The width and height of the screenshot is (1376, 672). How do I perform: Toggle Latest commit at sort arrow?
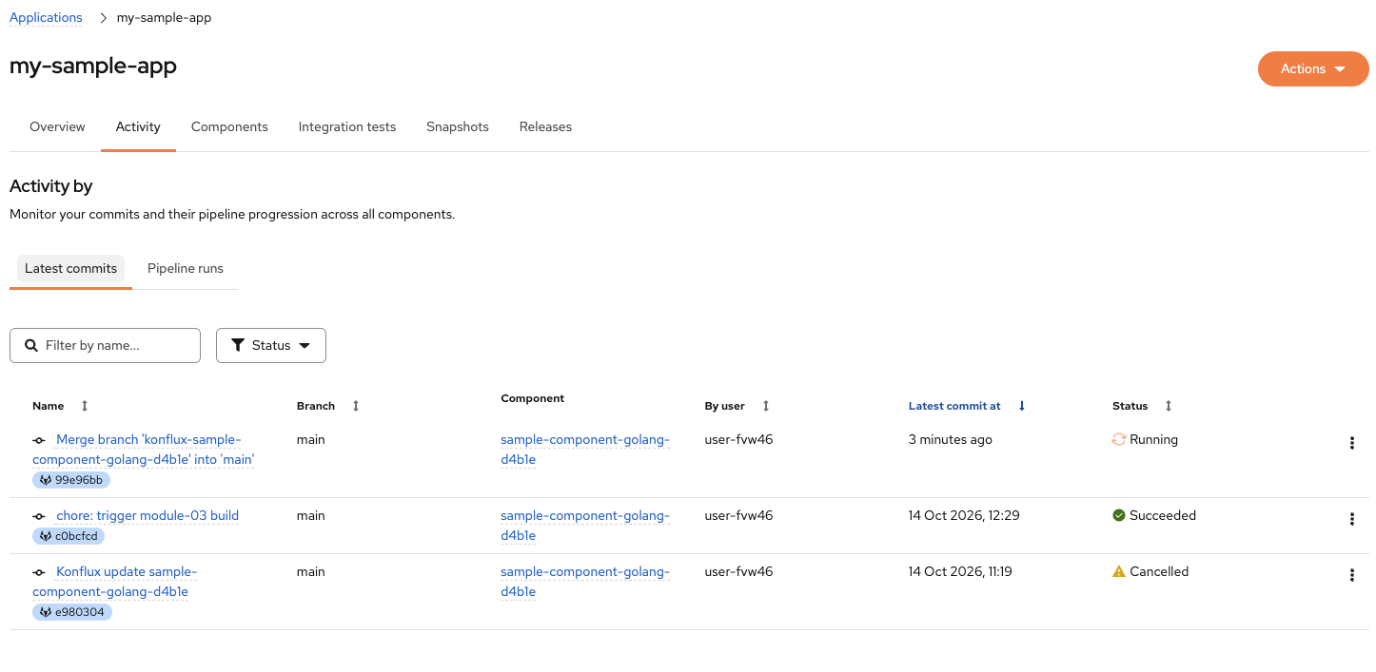(x=1022, y=406)
